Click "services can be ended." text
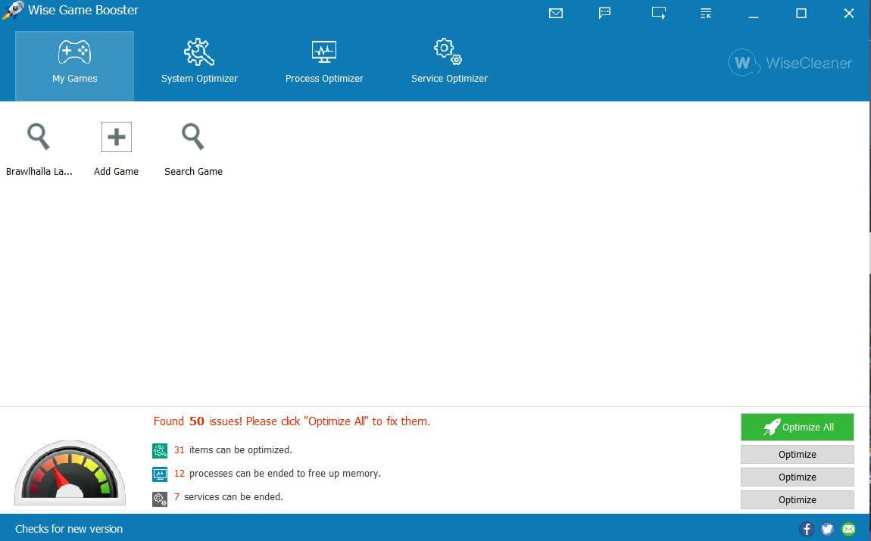Image resolution: width=871 pixels, height=541 pixels. pos(233,496)
